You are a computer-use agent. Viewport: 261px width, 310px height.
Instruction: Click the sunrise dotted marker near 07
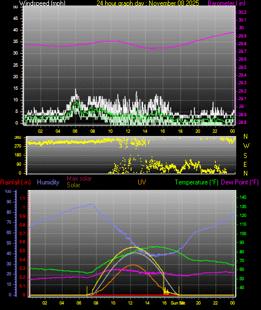click(x=87, y=291)
